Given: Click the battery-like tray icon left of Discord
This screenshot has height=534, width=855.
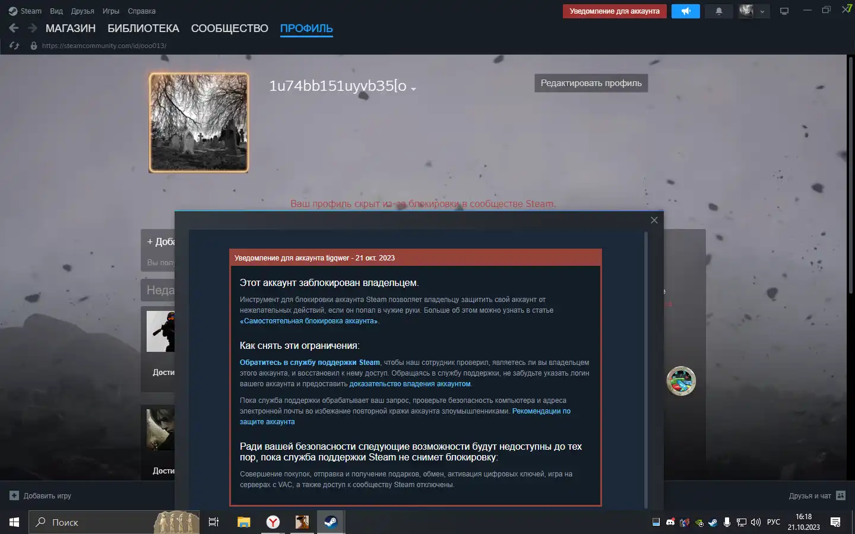Looking at the screenshot, I should coord(656,522).
